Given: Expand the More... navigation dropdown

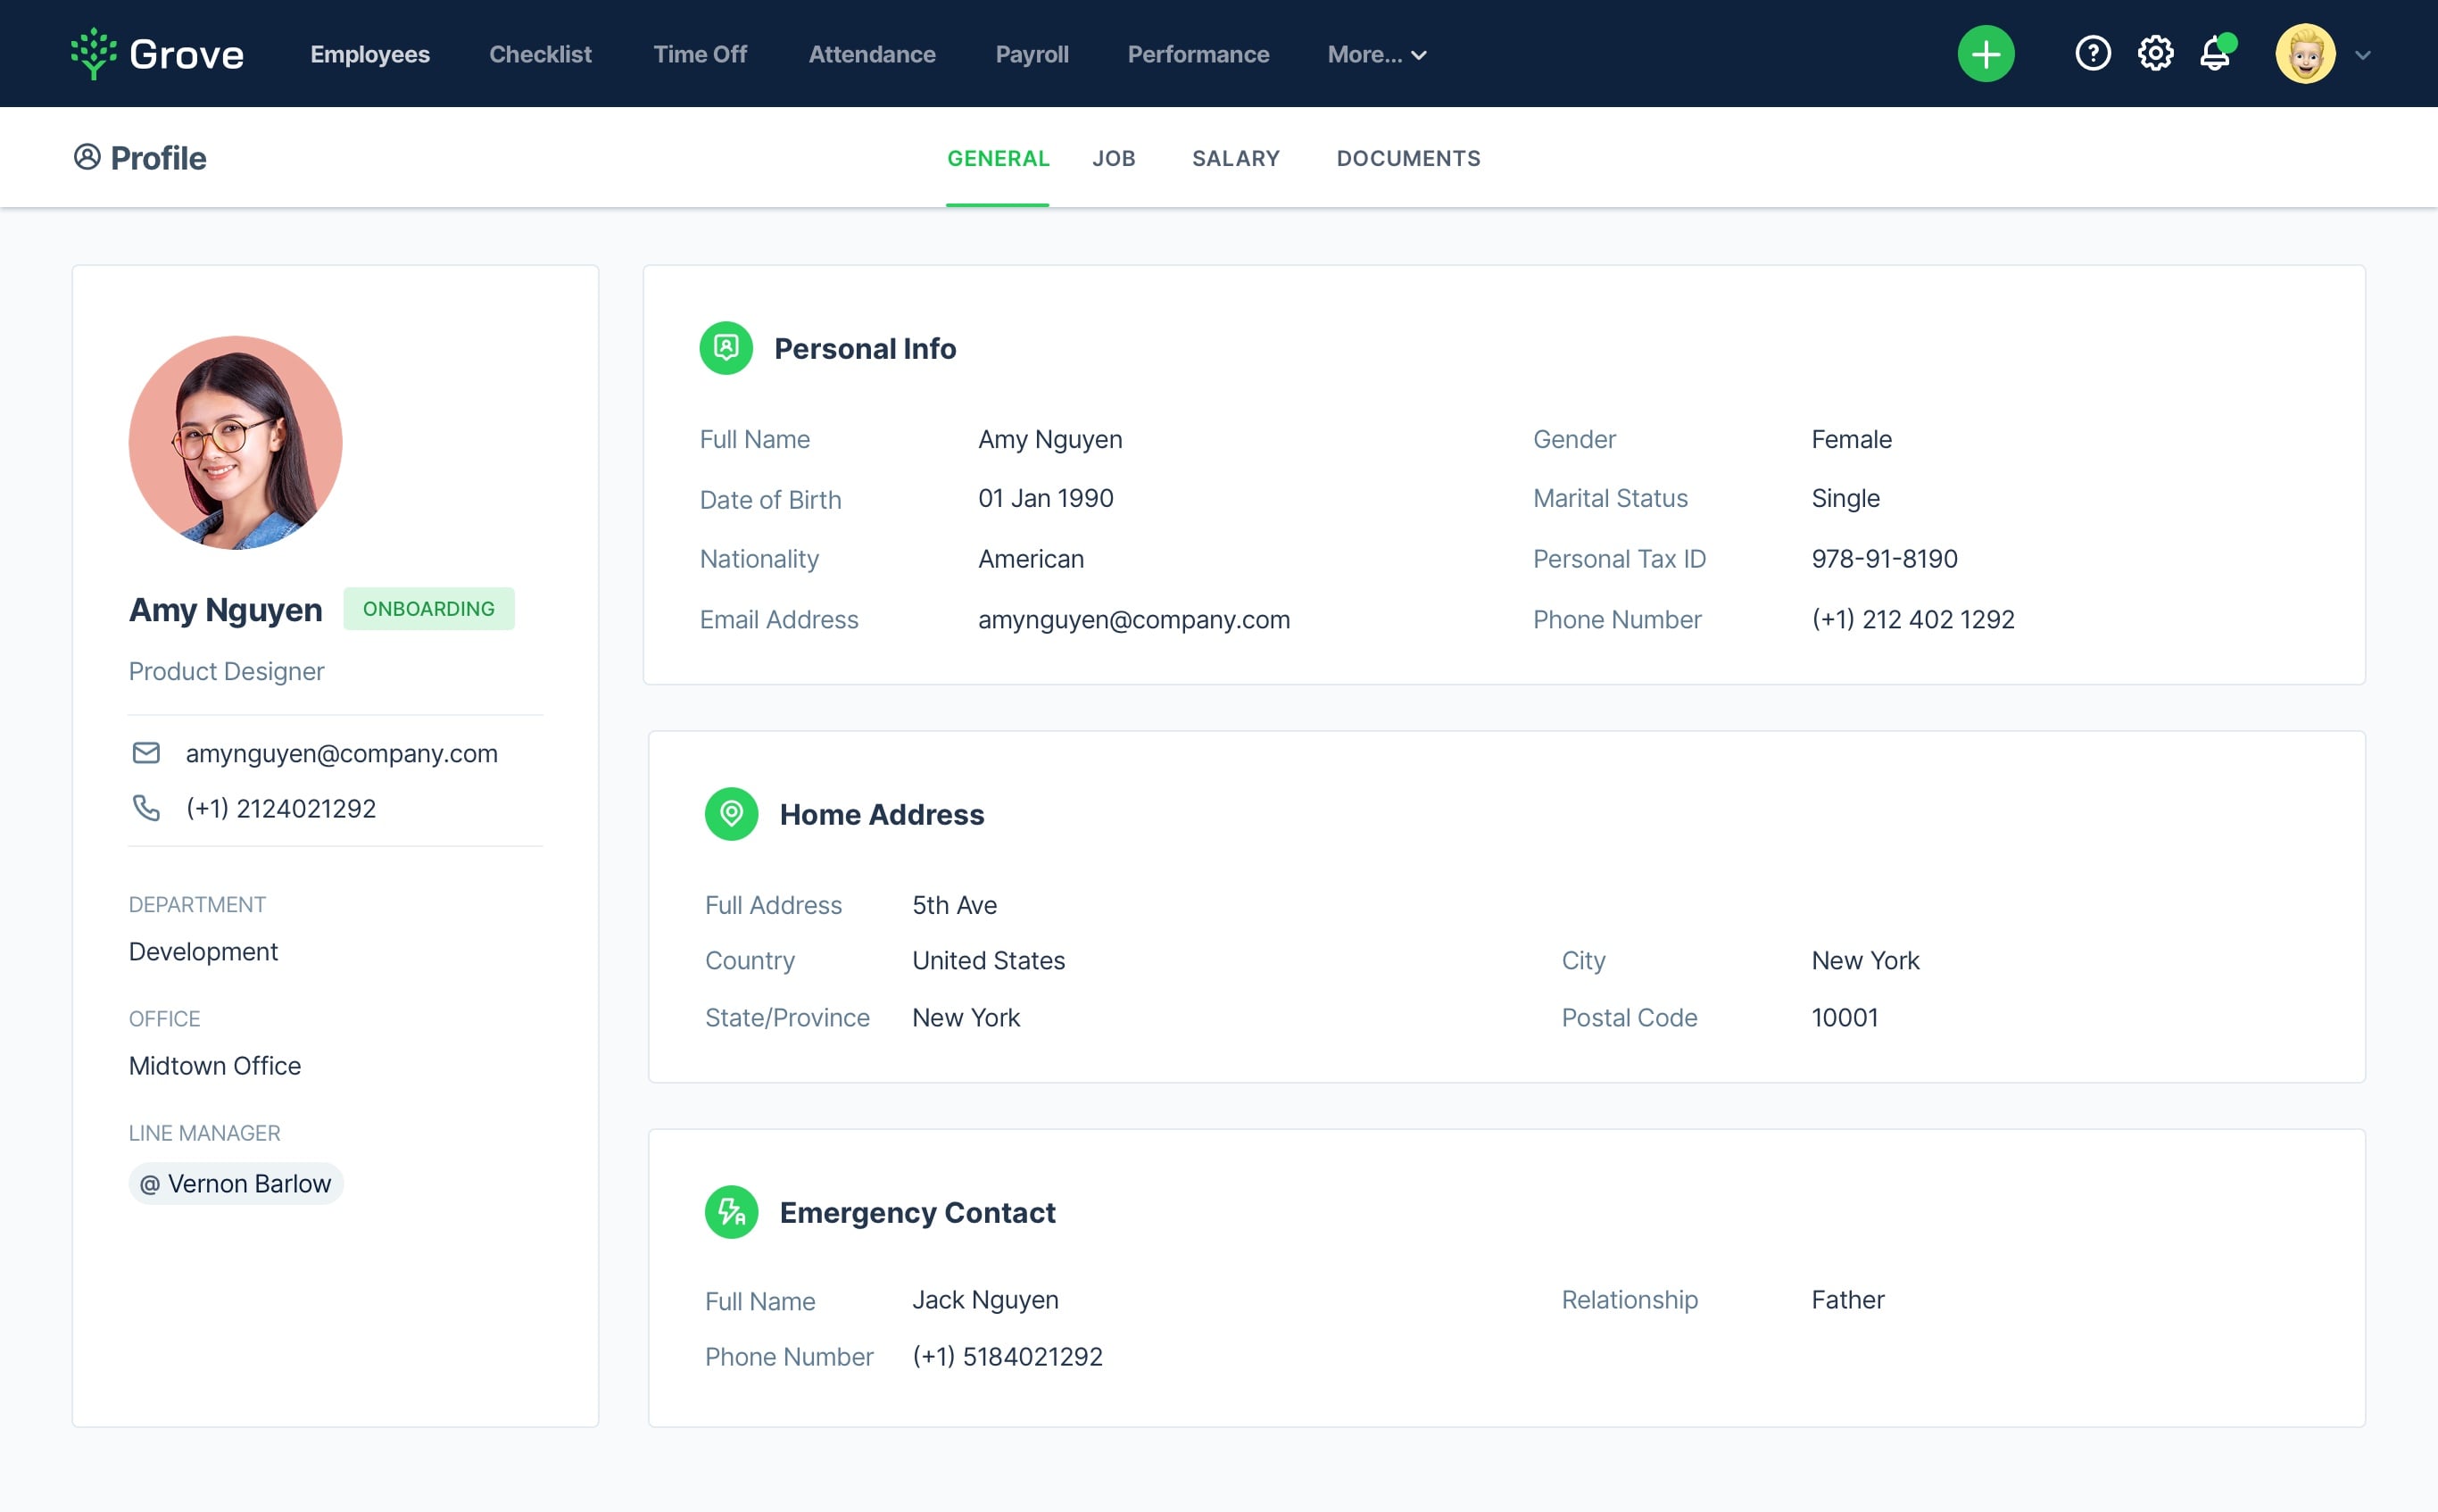Looking at the screenshot, I should point(1376,55).
